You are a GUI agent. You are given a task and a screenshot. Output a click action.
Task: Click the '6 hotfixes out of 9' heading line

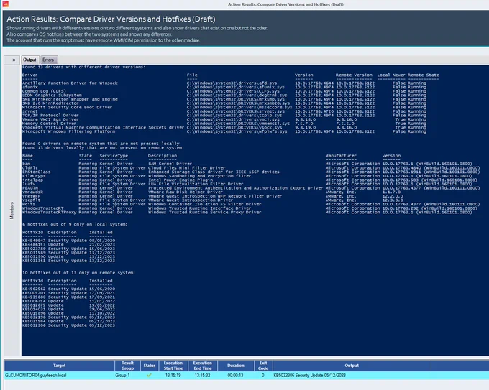[x=75, y=224]
